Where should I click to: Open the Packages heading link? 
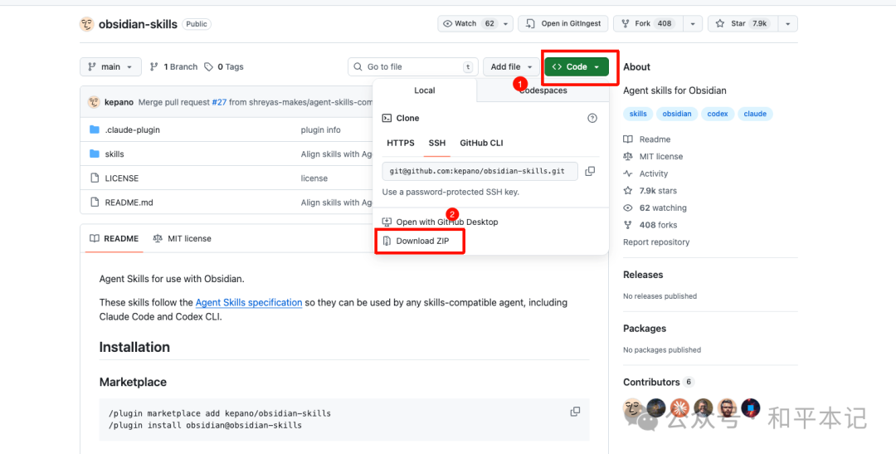tap(645, 329)
